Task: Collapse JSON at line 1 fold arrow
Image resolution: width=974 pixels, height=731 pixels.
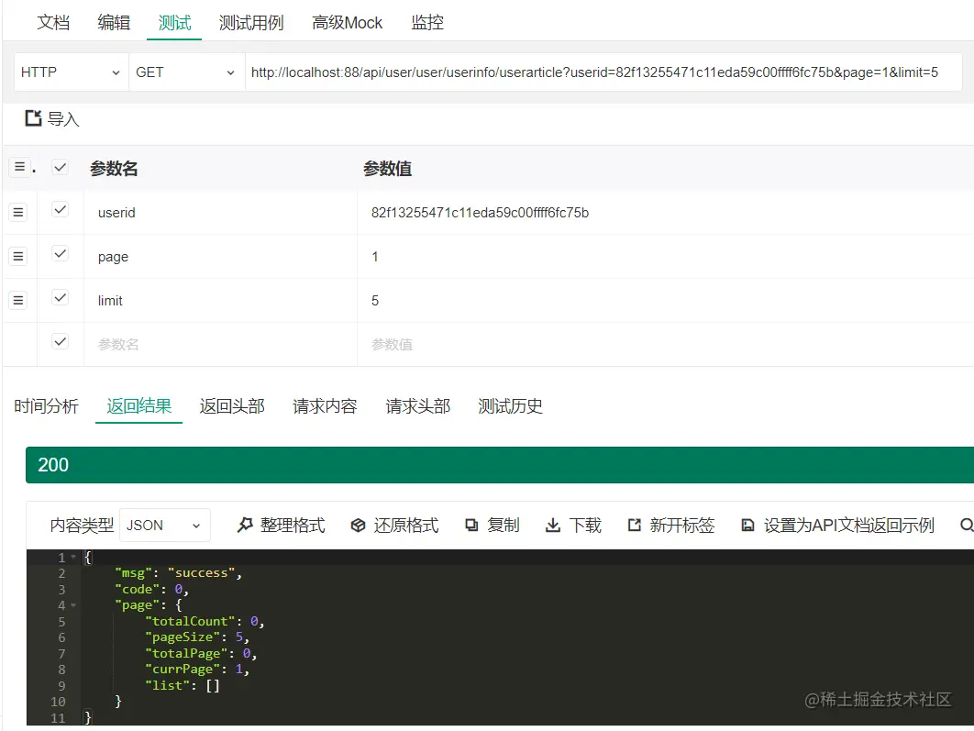Action: (73, 557)
